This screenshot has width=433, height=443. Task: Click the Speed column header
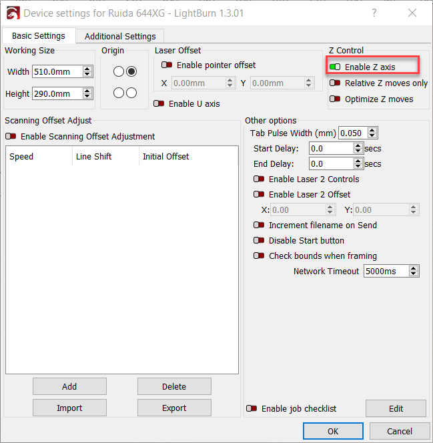pyautogui.click(x=39, y=157)
